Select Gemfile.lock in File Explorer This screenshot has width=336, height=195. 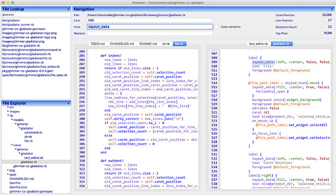coord(19,188)
